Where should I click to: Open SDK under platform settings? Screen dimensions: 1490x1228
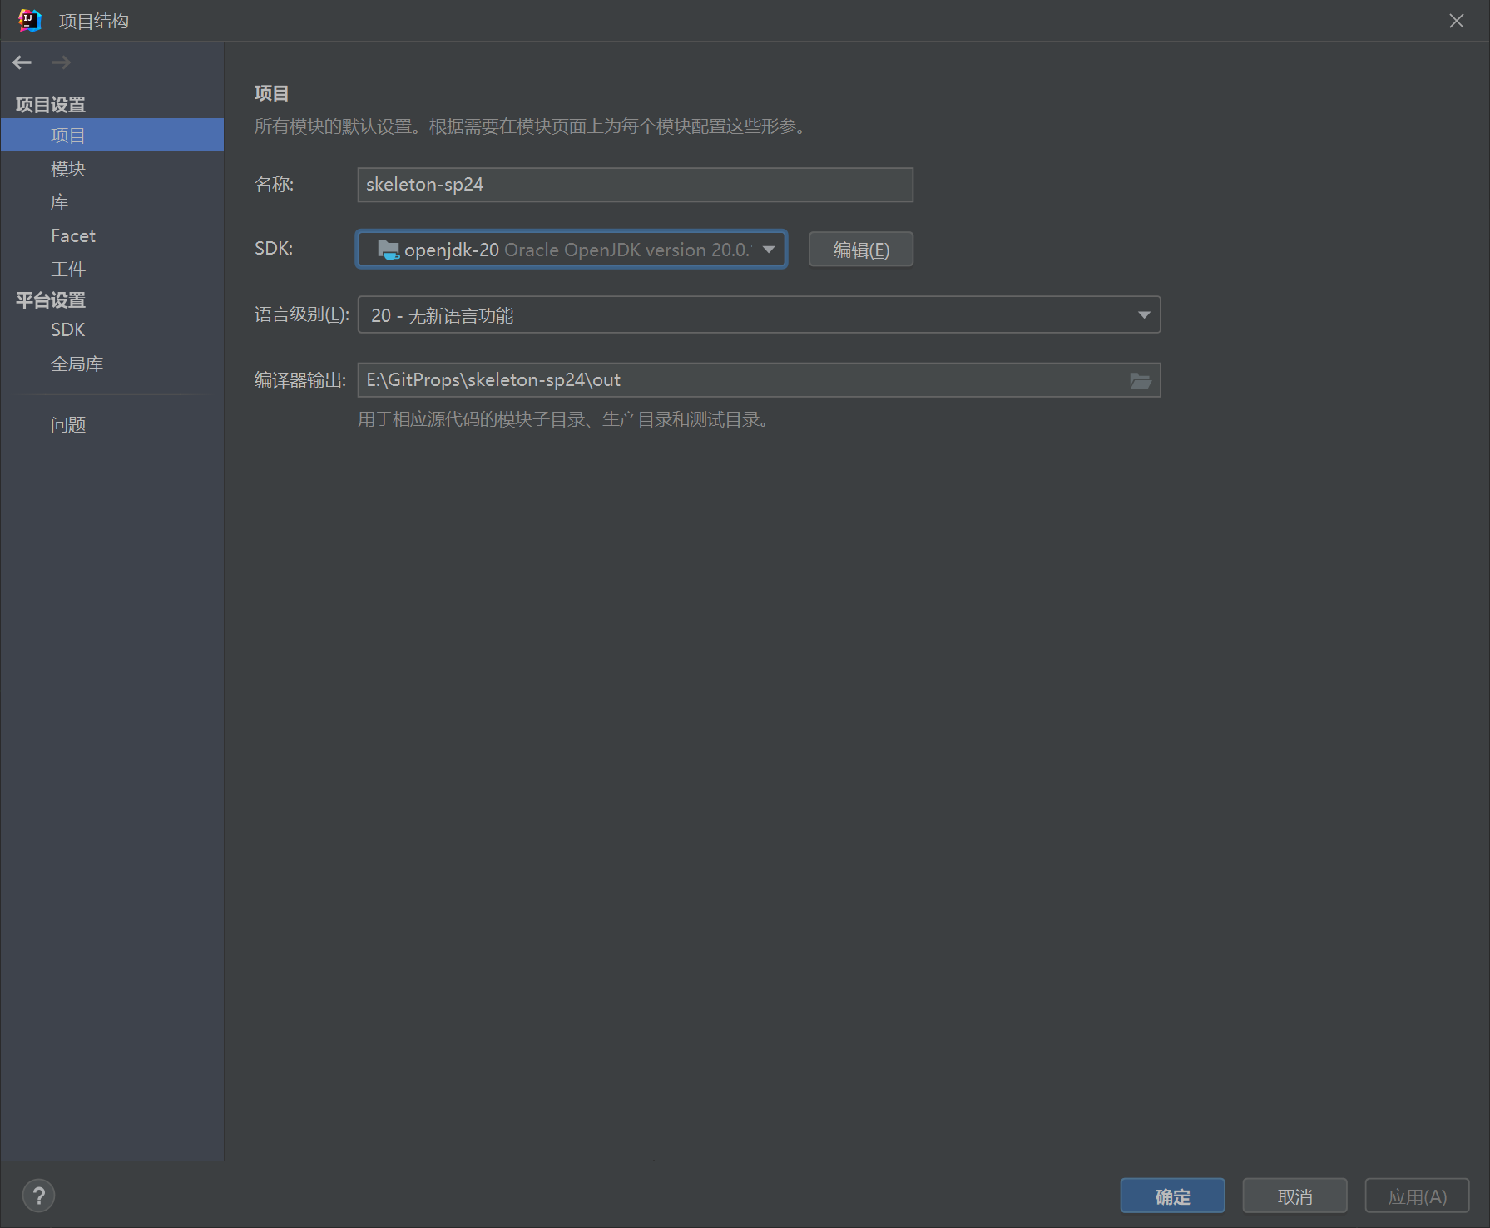[x=67, y=330]
